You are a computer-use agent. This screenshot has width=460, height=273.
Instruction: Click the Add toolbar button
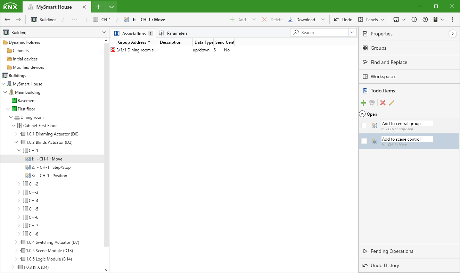point(238,20)
